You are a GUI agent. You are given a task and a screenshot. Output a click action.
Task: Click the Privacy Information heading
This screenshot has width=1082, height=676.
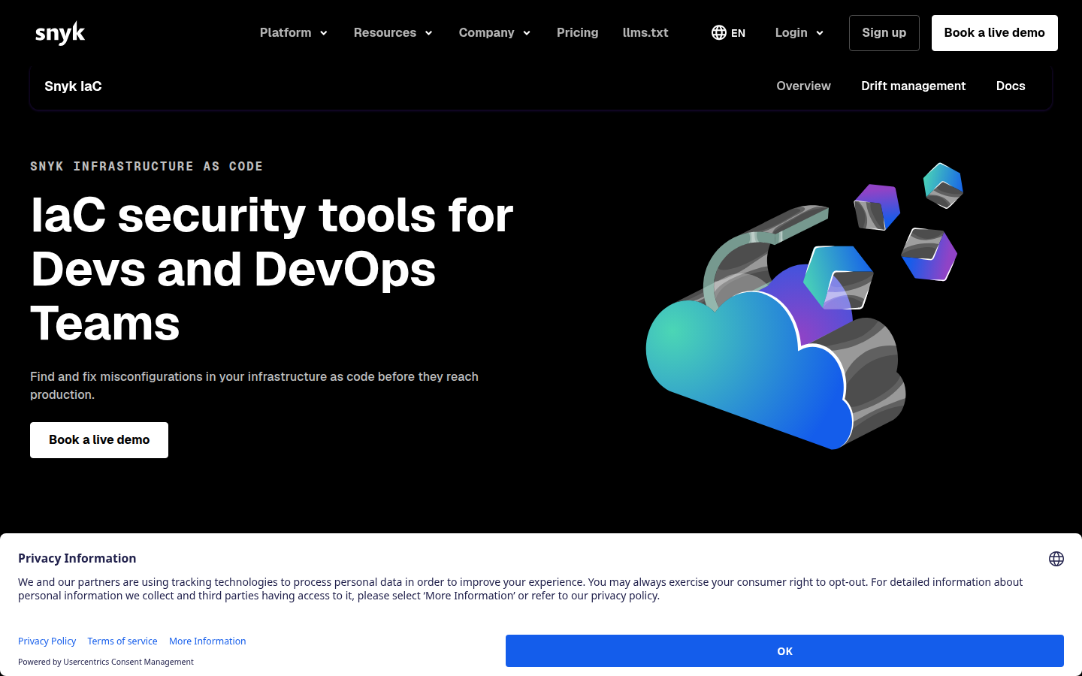click(77, 559)
